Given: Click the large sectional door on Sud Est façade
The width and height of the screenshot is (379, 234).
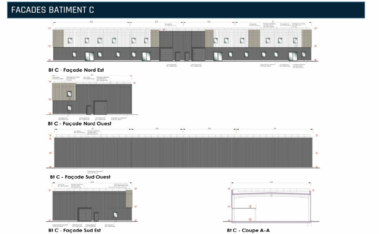Looking at the screenshot, I should (x=84, y=215).
